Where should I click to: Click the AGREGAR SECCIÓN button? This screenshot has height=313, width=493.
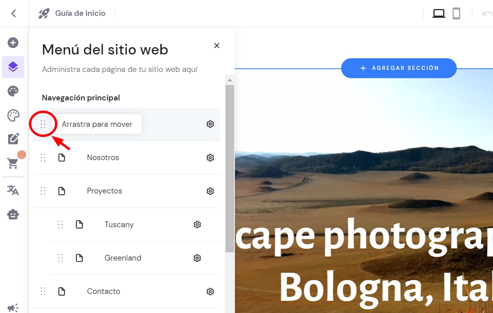tap(399, 68)
